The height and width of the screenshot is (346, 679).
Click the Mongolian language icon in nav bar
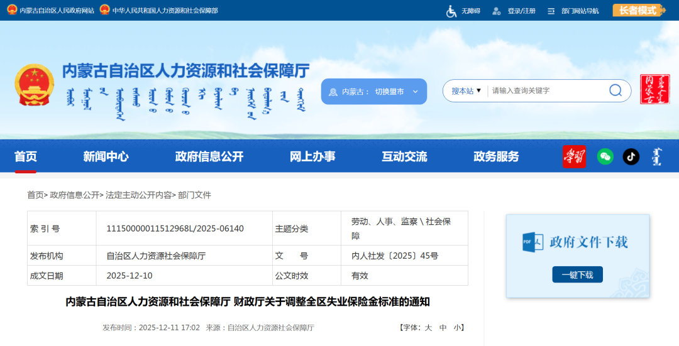coord(657,156)
